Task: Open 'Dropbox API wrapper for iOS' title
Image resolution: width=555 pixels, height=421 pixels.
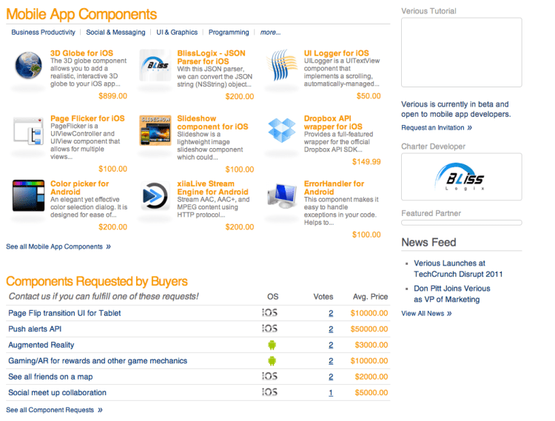Action: pos(333,122)
